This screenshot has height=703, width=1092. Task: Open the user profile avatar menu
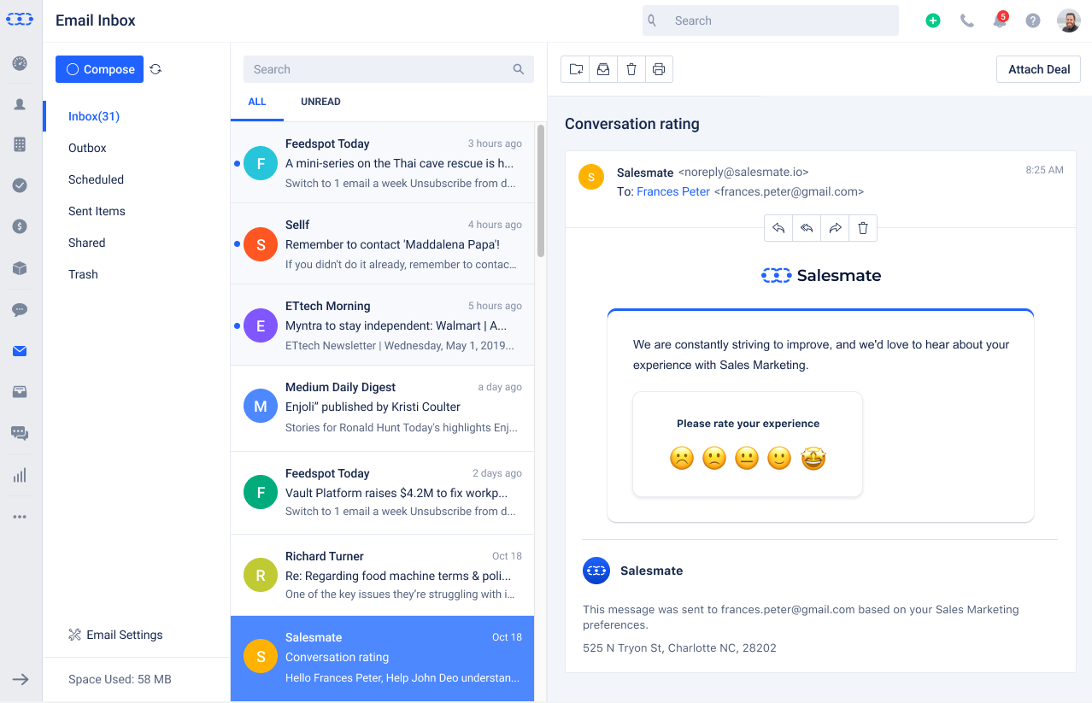point(1069,21)
